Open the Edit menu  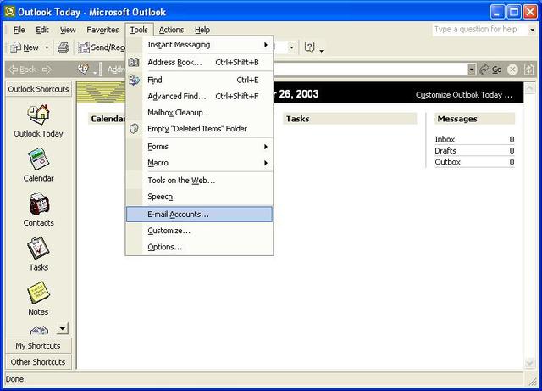click(x=42, y=30)
